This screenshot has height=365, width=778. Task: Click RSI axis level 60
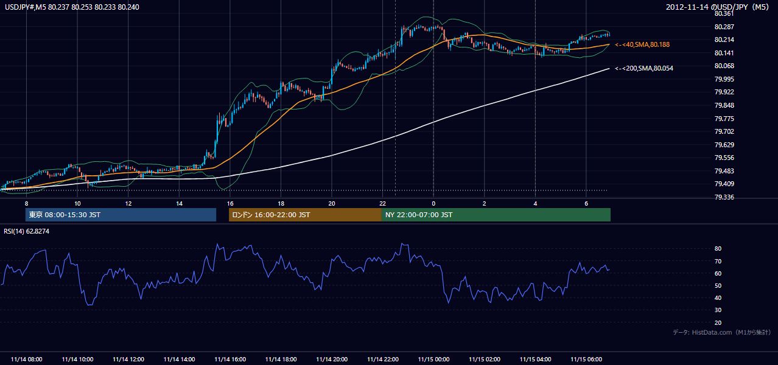[x=718, y=273]
